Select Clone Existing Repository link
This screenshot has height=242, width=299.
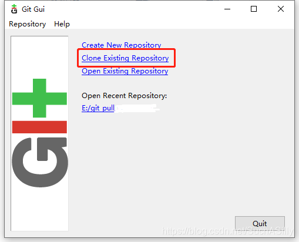(x=125, y=58)
